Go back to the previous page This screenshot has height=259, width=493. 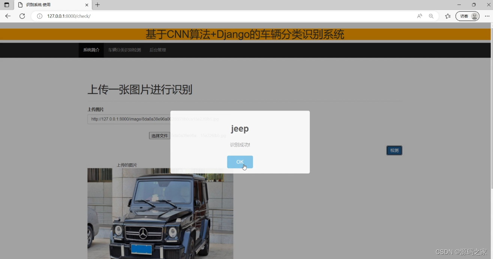point(8,16)
